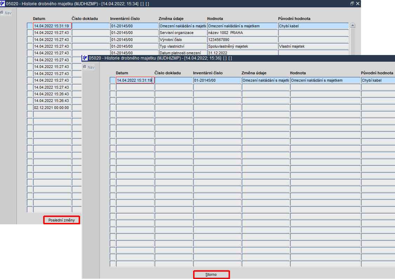Tick the row selector beside 02.12.2021 00:00:00

(30, 107)
